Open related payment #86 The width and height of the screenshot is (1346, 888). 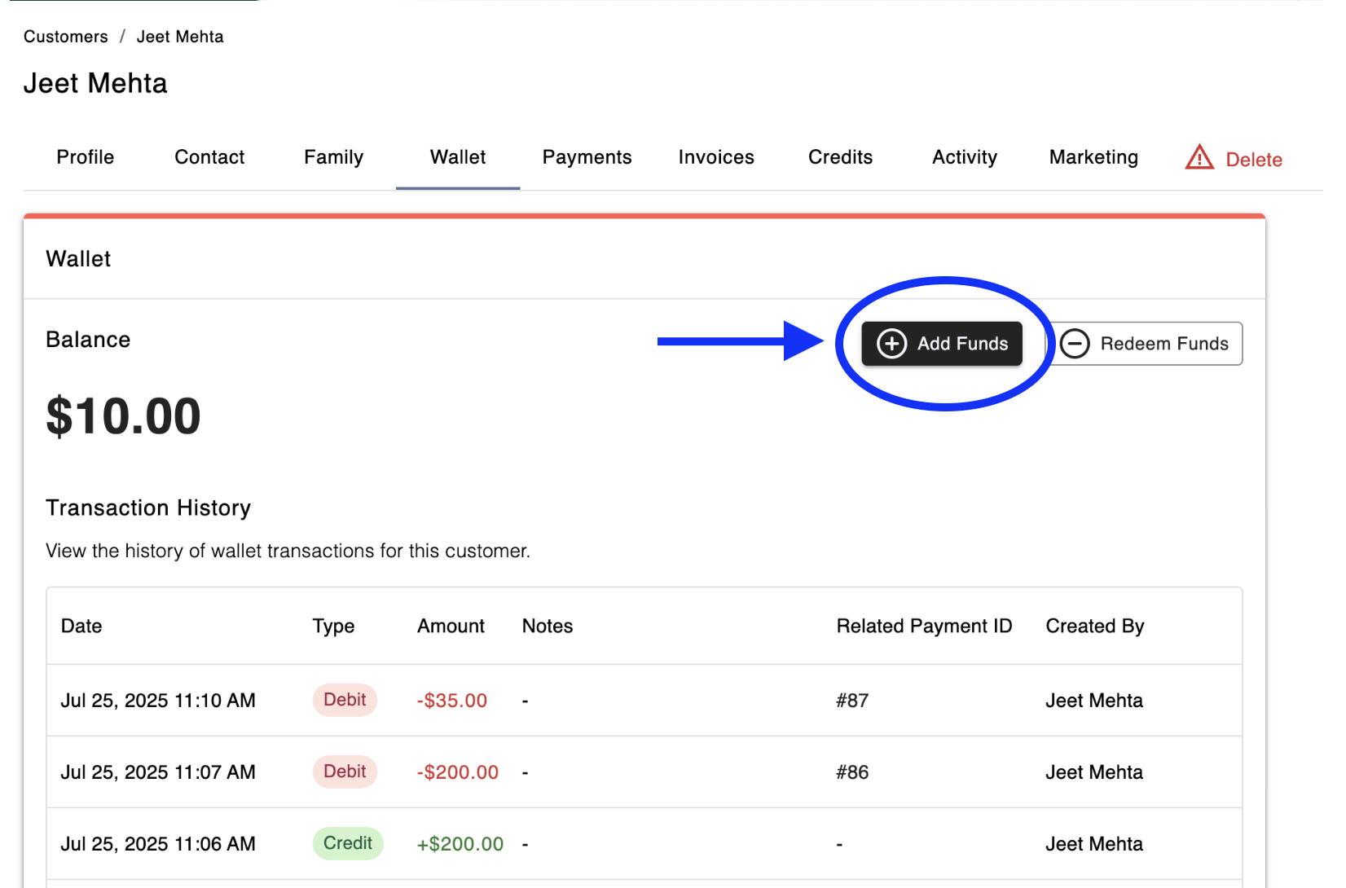(x=852, y=772)
